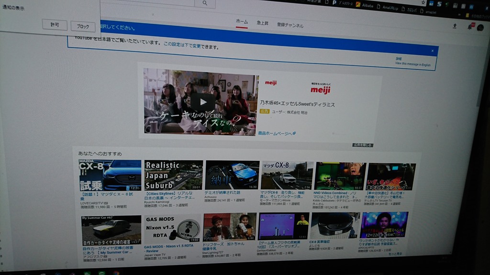This screenshot has height=275, width=490.
Task: Open the スーパーマリオ game thumbnail
Action: [x=284, y=226]
